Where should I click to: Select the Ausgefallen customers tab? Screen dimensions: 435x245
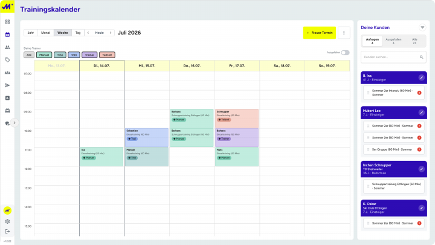pos(393,41)
